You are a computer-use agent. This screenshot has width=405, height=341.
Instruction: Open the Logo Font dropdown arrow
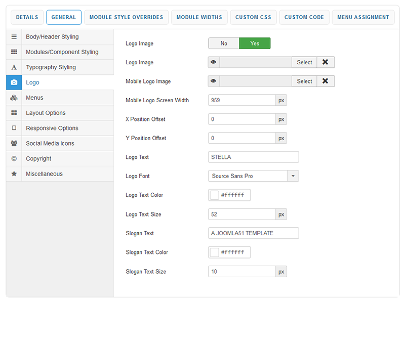(x=293, y=176)
